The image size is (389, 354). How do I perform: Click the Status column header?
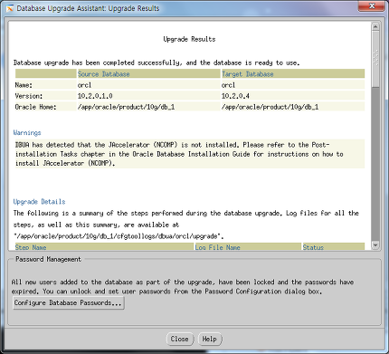[x=334, y=246]
